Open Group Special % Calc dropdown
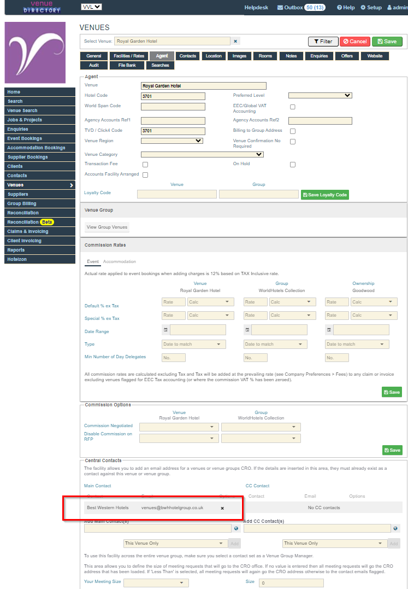 [x=292, y=315]
